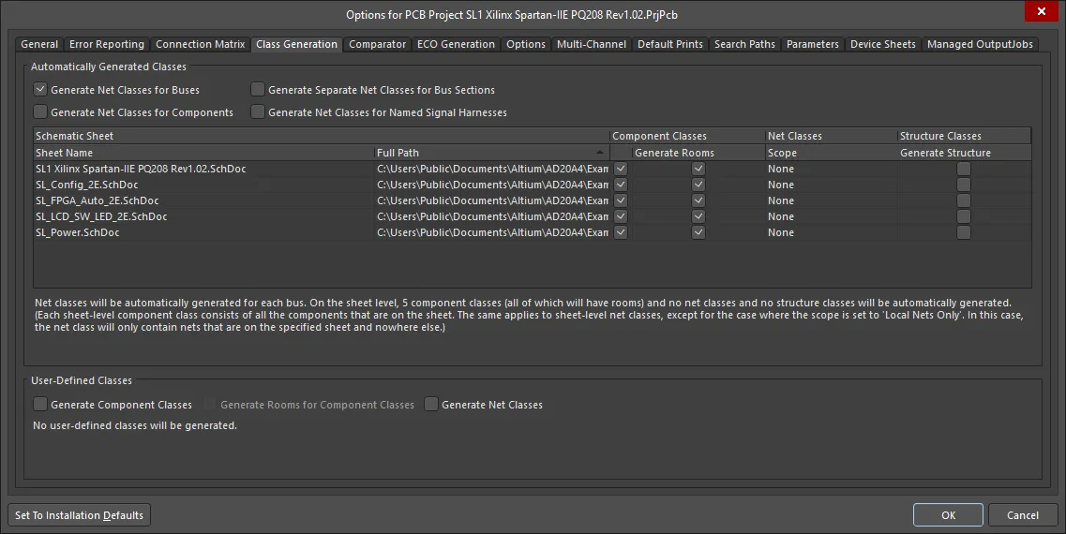Toggle component class checkbox for SL_Config_2E.SchDoc
Image resolution: width=1066 pixels, height=534 pixels.
(621, 185)
